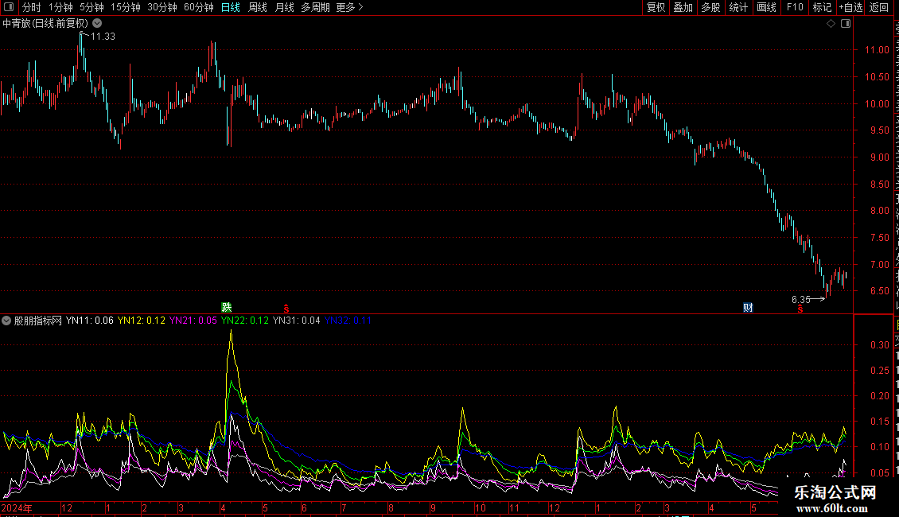Screen dimensions: 899x517
Task: Switch to 分时 intraday view
Action: click(x=32, y=7)
